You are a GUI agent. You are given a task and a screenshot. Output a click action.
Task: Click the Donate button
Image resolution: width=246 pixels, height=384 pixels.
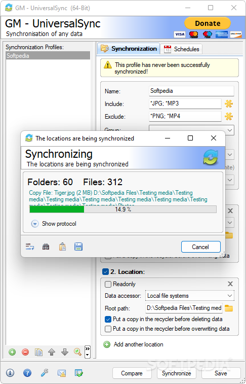click(x=208, y=23)
